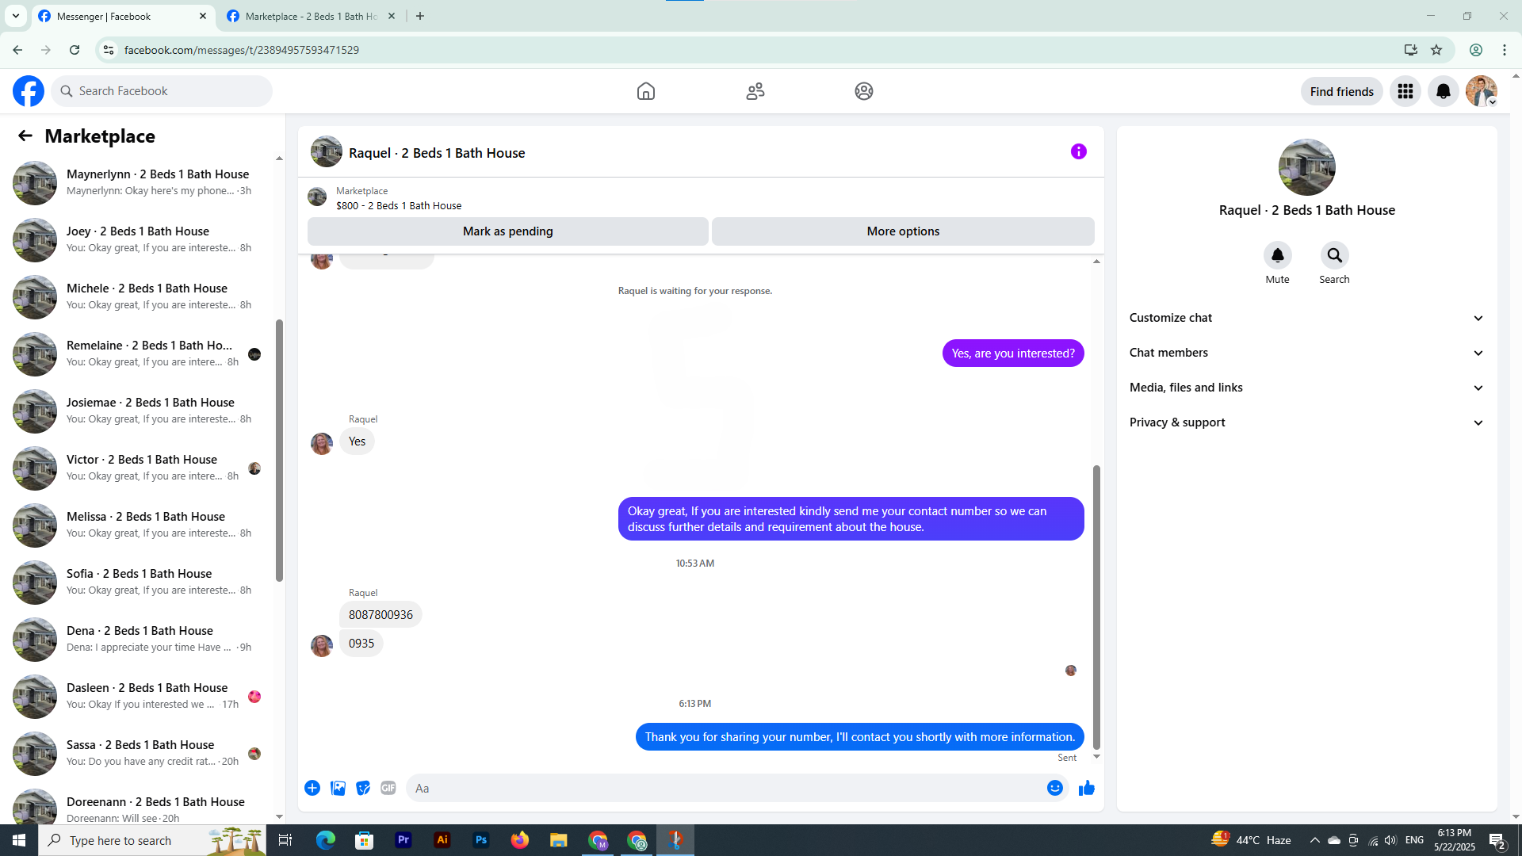1522x856 pixels.
Task: Open Dasleen's conversation
Action: click(x=141, y=696)
